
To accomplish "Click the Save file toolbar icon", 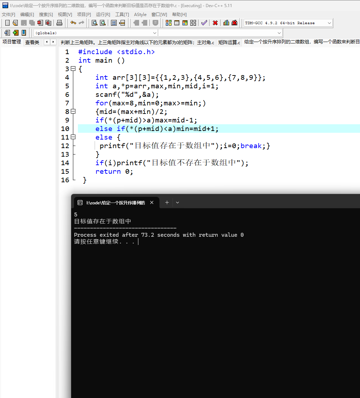I will (x=24, y=23).
